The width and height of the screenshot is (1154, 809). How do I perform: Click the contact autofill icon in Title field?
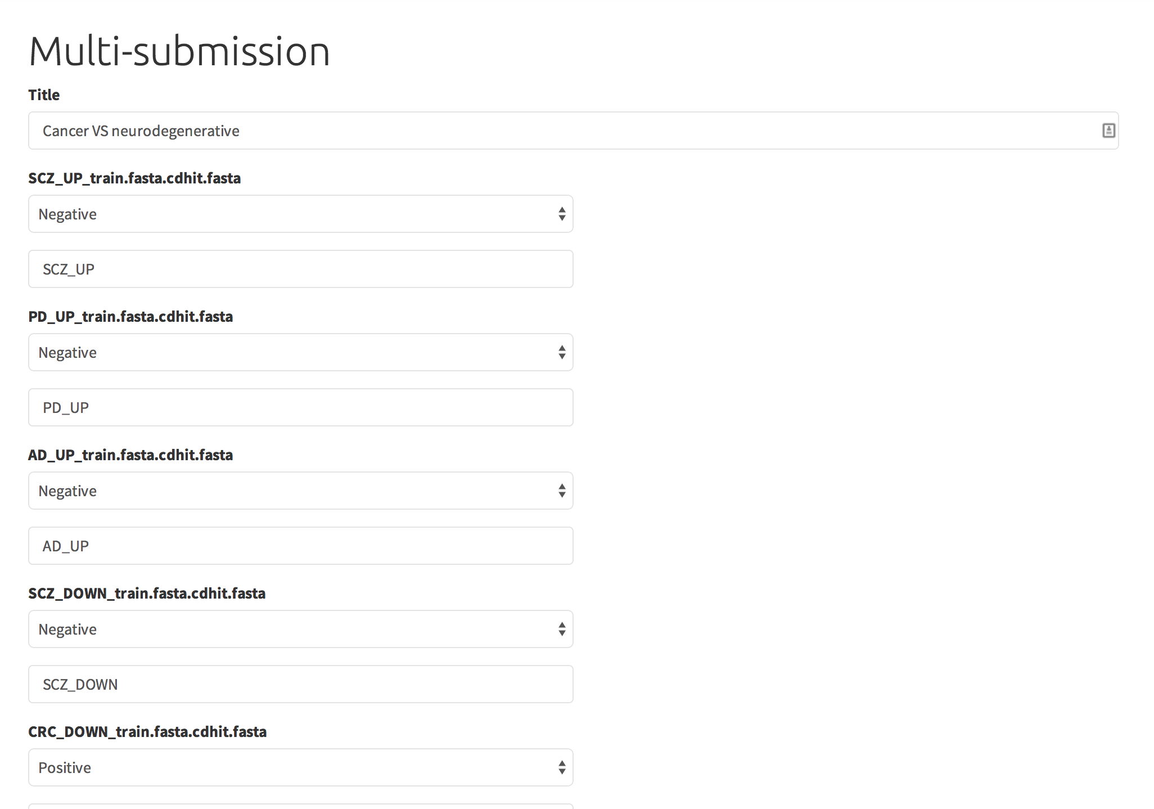pyautogui.click(x=1108, y=131)
